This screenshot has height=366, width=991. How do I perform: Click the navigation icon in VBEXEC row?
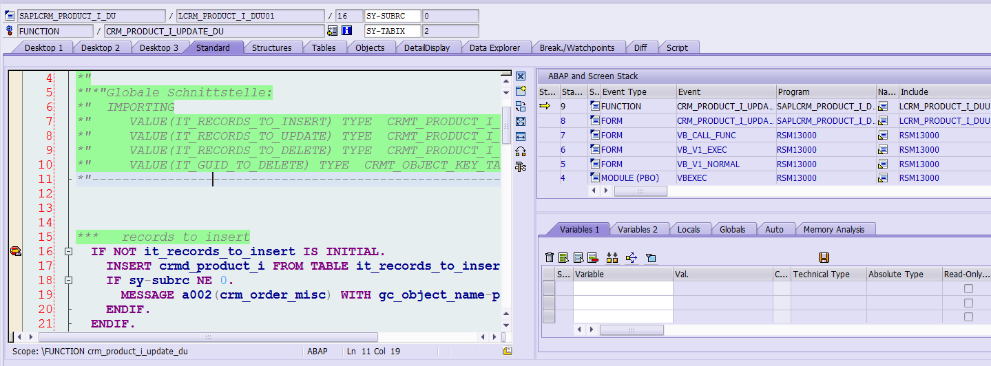coord(883,178)
